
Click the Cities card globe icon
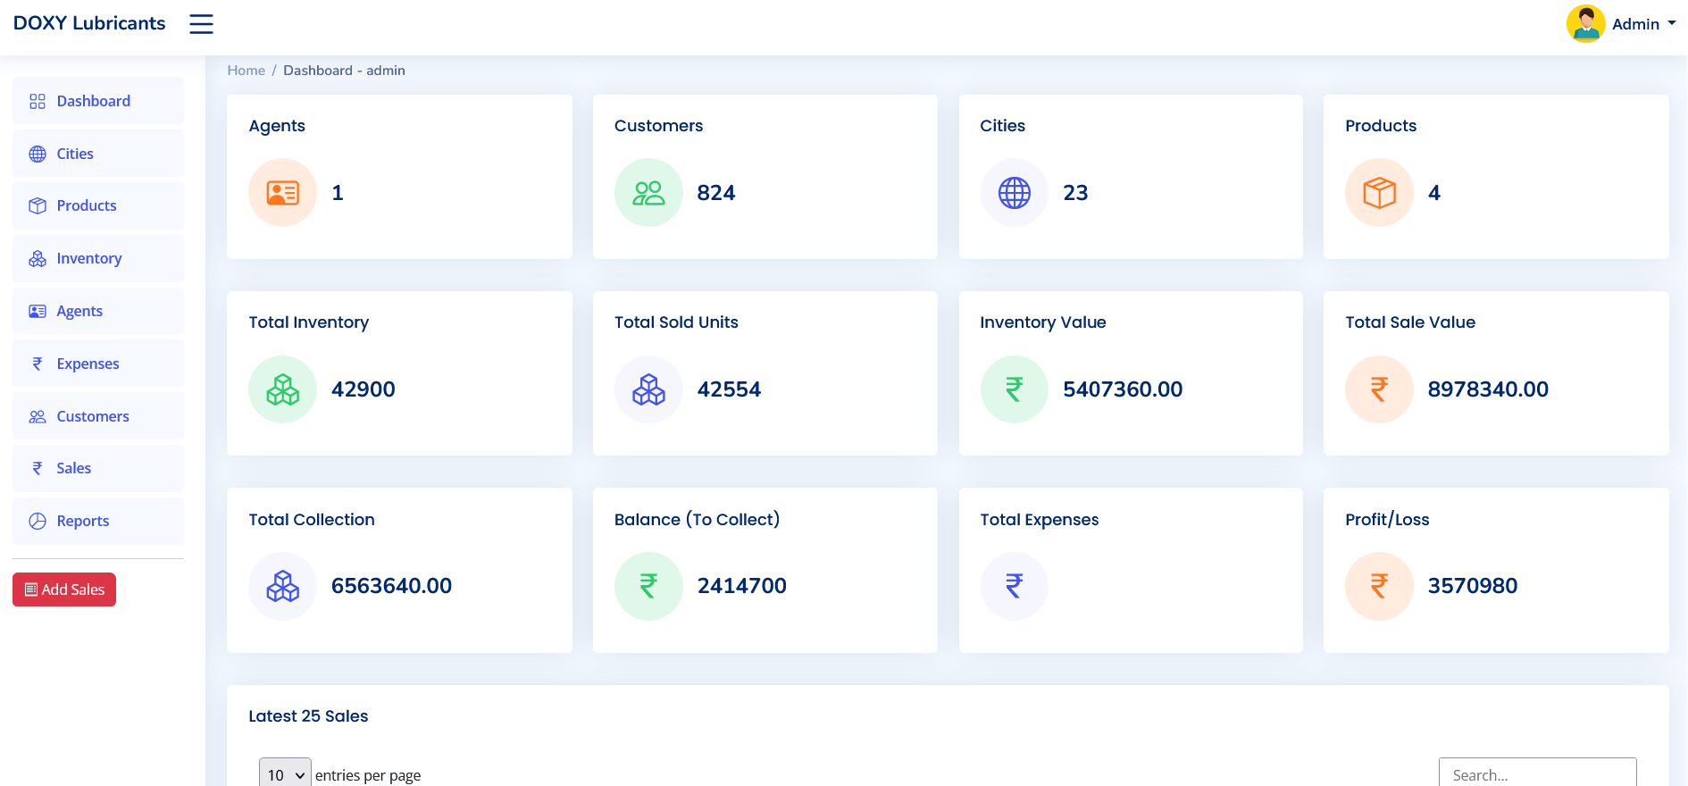pyautogui.click(x=1014, y=193)
